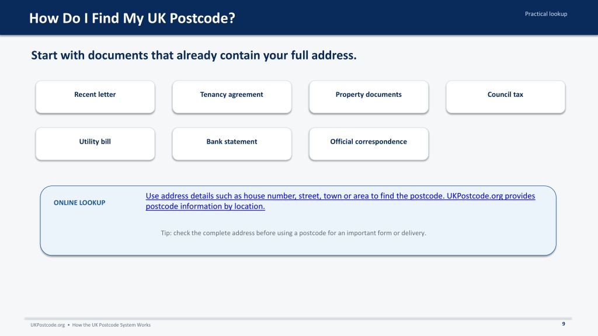
Task: Click the page number 9
Action: [x=564, y=324]
